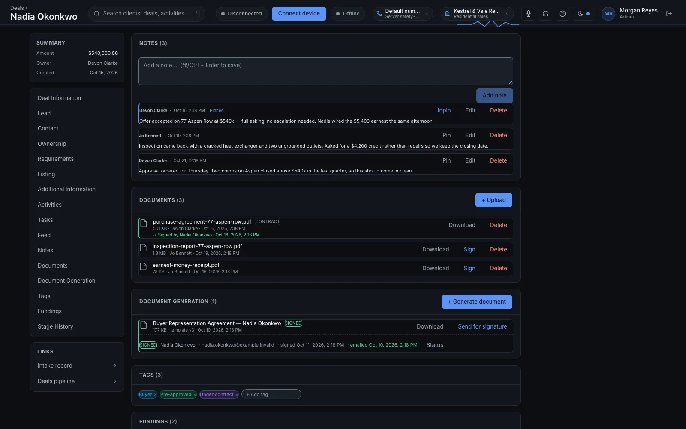Click the Disconnected status pill

coord(241,14)
